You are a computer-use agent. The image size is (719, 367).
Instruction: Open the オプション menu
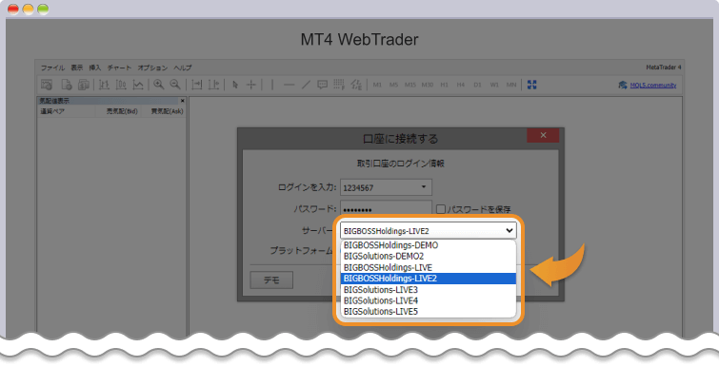[x=152, y=68]
